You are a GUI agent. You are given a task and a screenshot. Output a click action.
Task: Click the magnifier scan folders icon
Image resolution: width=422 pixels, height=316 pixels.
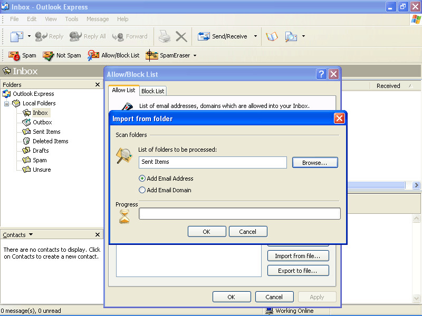tap(124, 155)
